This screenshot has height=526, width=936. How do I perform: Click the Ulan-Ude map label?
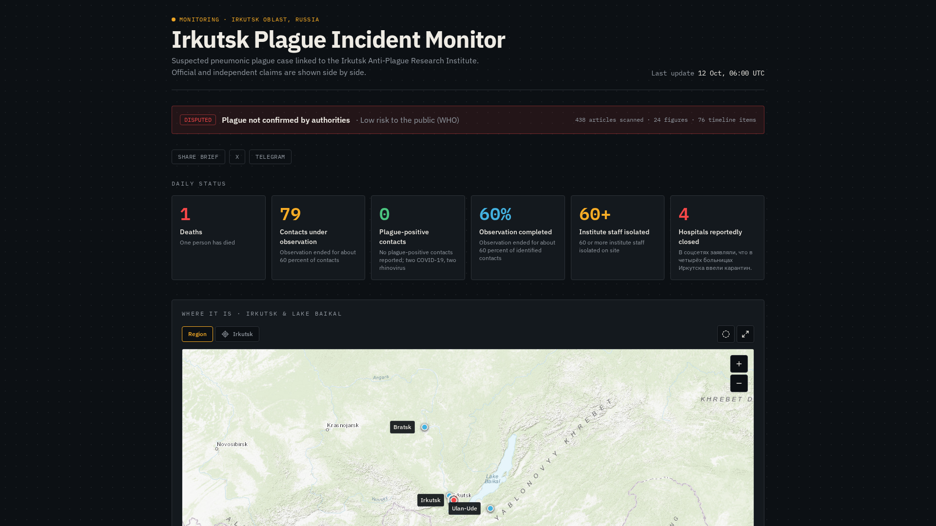tap(464, 508)
